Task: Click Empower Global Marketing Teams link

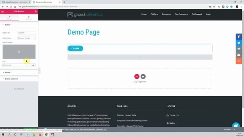Action: [132, 121]
